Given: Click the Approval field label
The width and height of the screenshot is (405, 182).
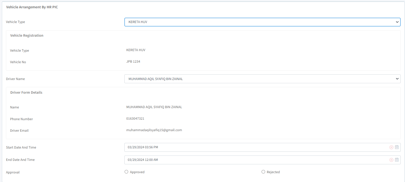Looking at the screenshot, I should click(x=13, y=172).
